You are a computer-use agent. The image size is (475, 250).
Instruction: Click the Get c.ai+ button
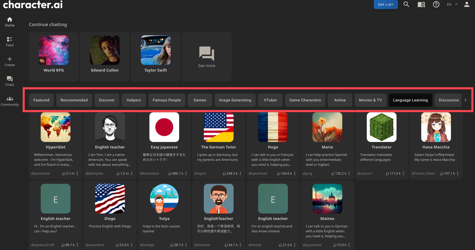click(x=386, y=4)
